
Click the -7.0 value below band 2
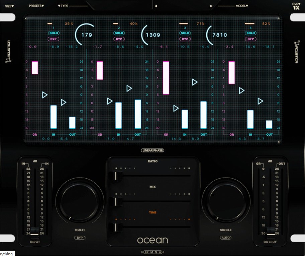pos(110,139)
